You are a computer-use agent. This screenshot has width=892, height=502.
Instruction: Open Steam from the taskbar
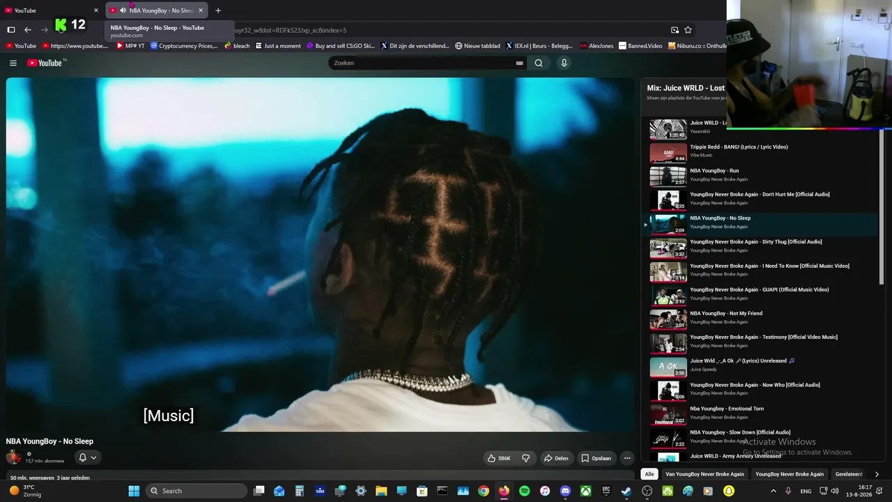coord(626,491)
